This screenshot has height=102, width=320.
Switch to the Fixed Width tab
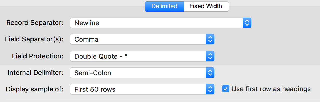click(206, 6)
